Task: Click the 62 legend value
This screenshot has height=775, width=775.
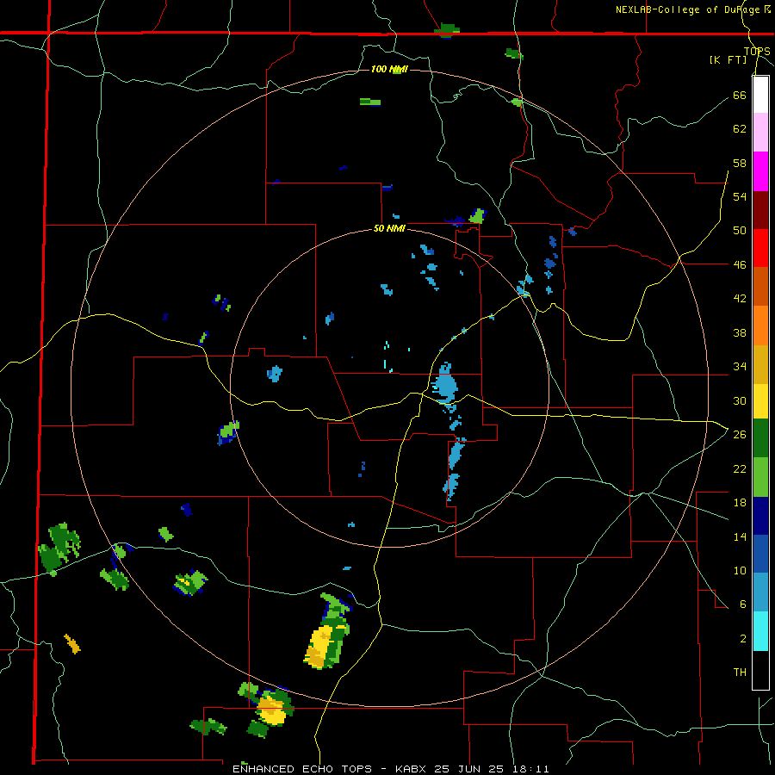Action: pyautogui.click(x=740, y=129)
